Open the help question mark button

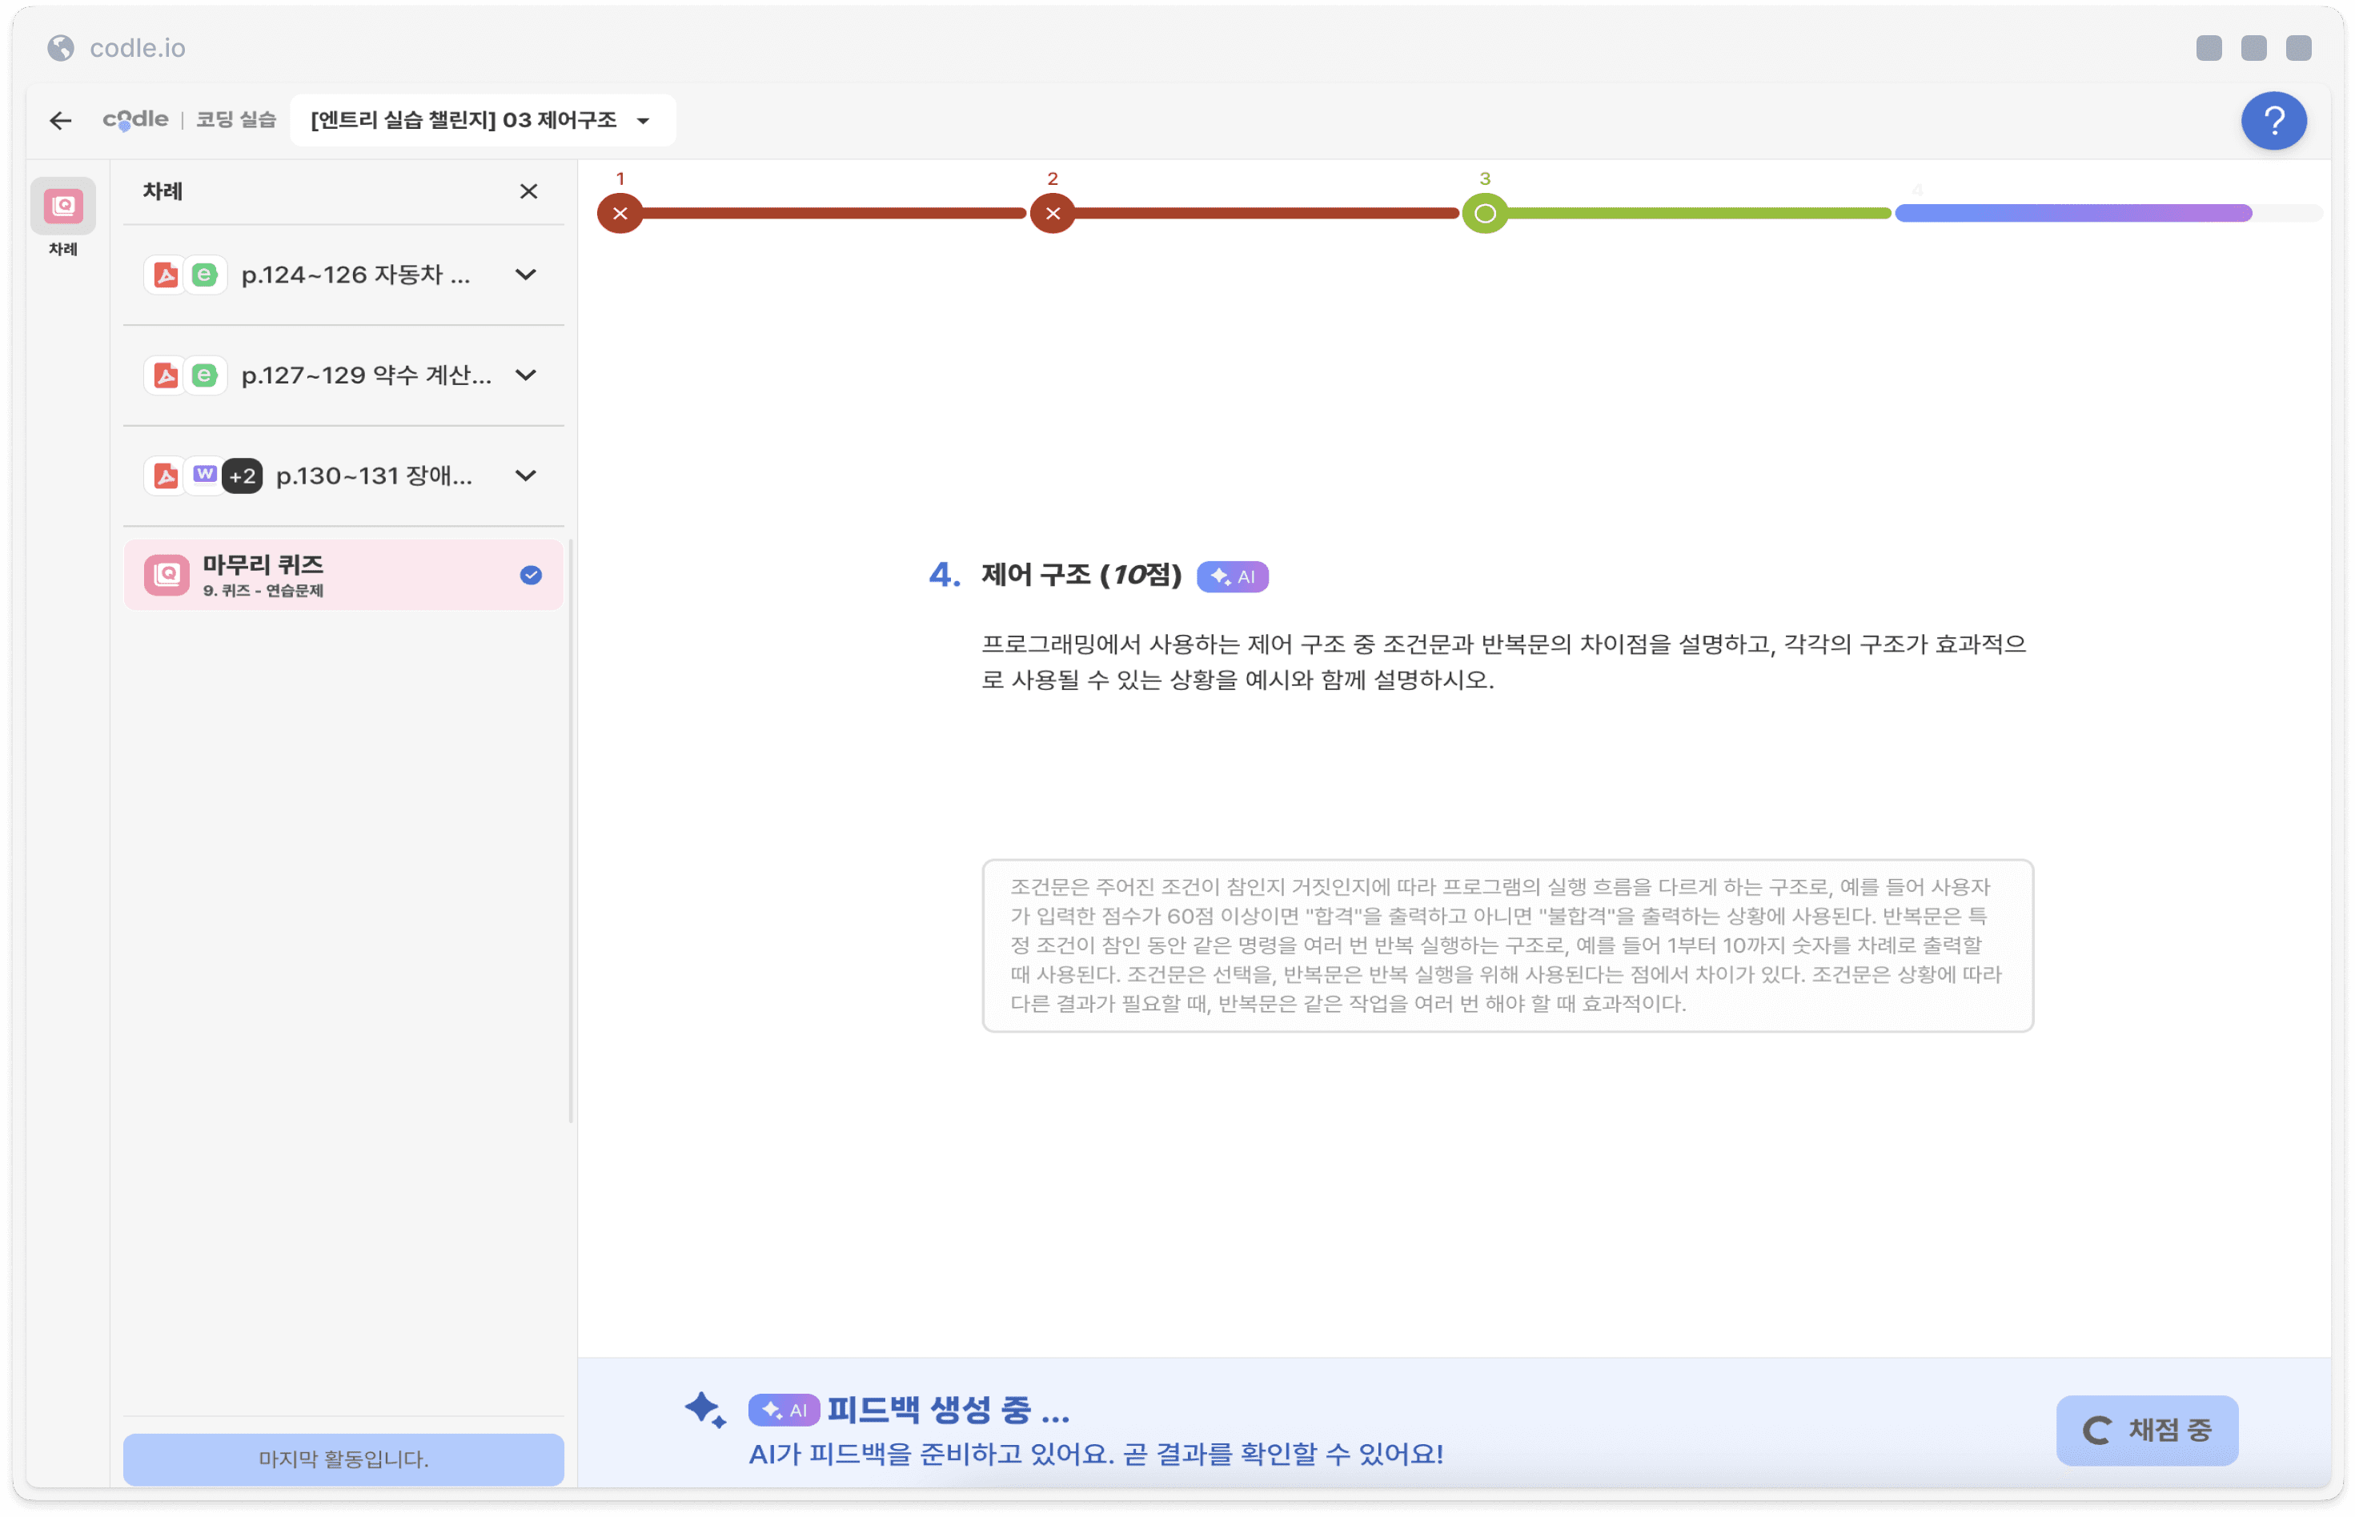click(2273, 120)
